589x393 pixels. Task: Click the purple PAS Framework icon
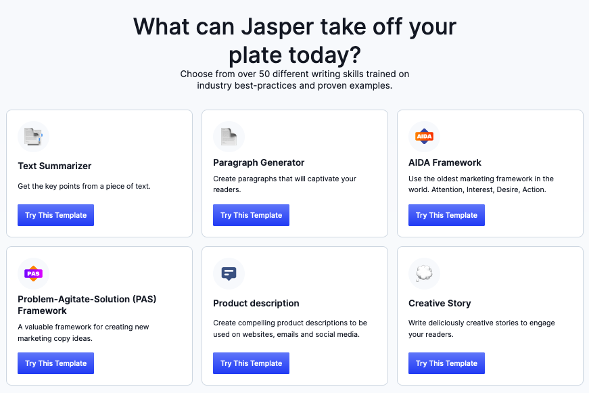point(33,273)
